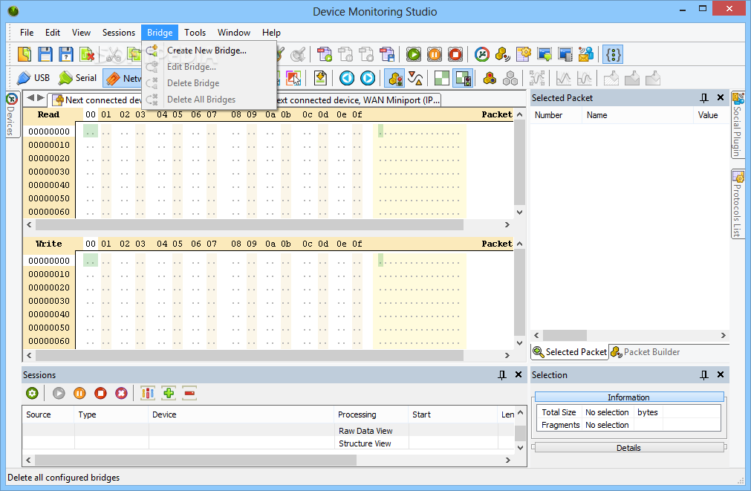This screenshot has width=751, height=491.
Task: Pin the Sessions panel
Action: (502, 375)
